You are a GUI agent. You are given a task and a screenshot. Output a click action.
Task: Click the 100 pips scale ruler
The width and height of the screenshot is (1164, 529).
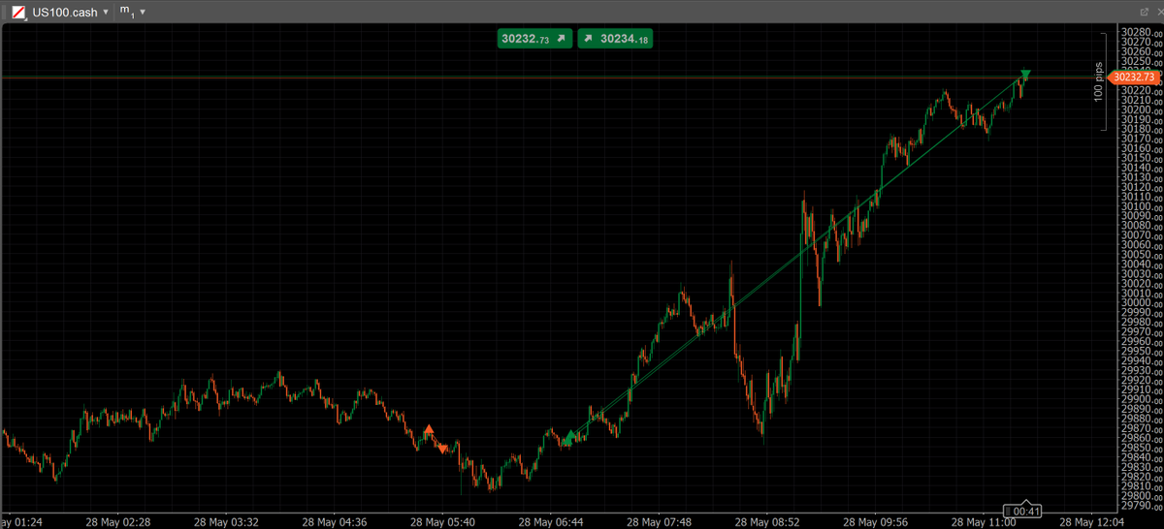1101,81
